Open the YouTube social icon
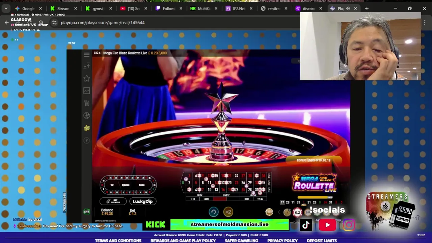This screenshot has height=243, width=432. 327,225
